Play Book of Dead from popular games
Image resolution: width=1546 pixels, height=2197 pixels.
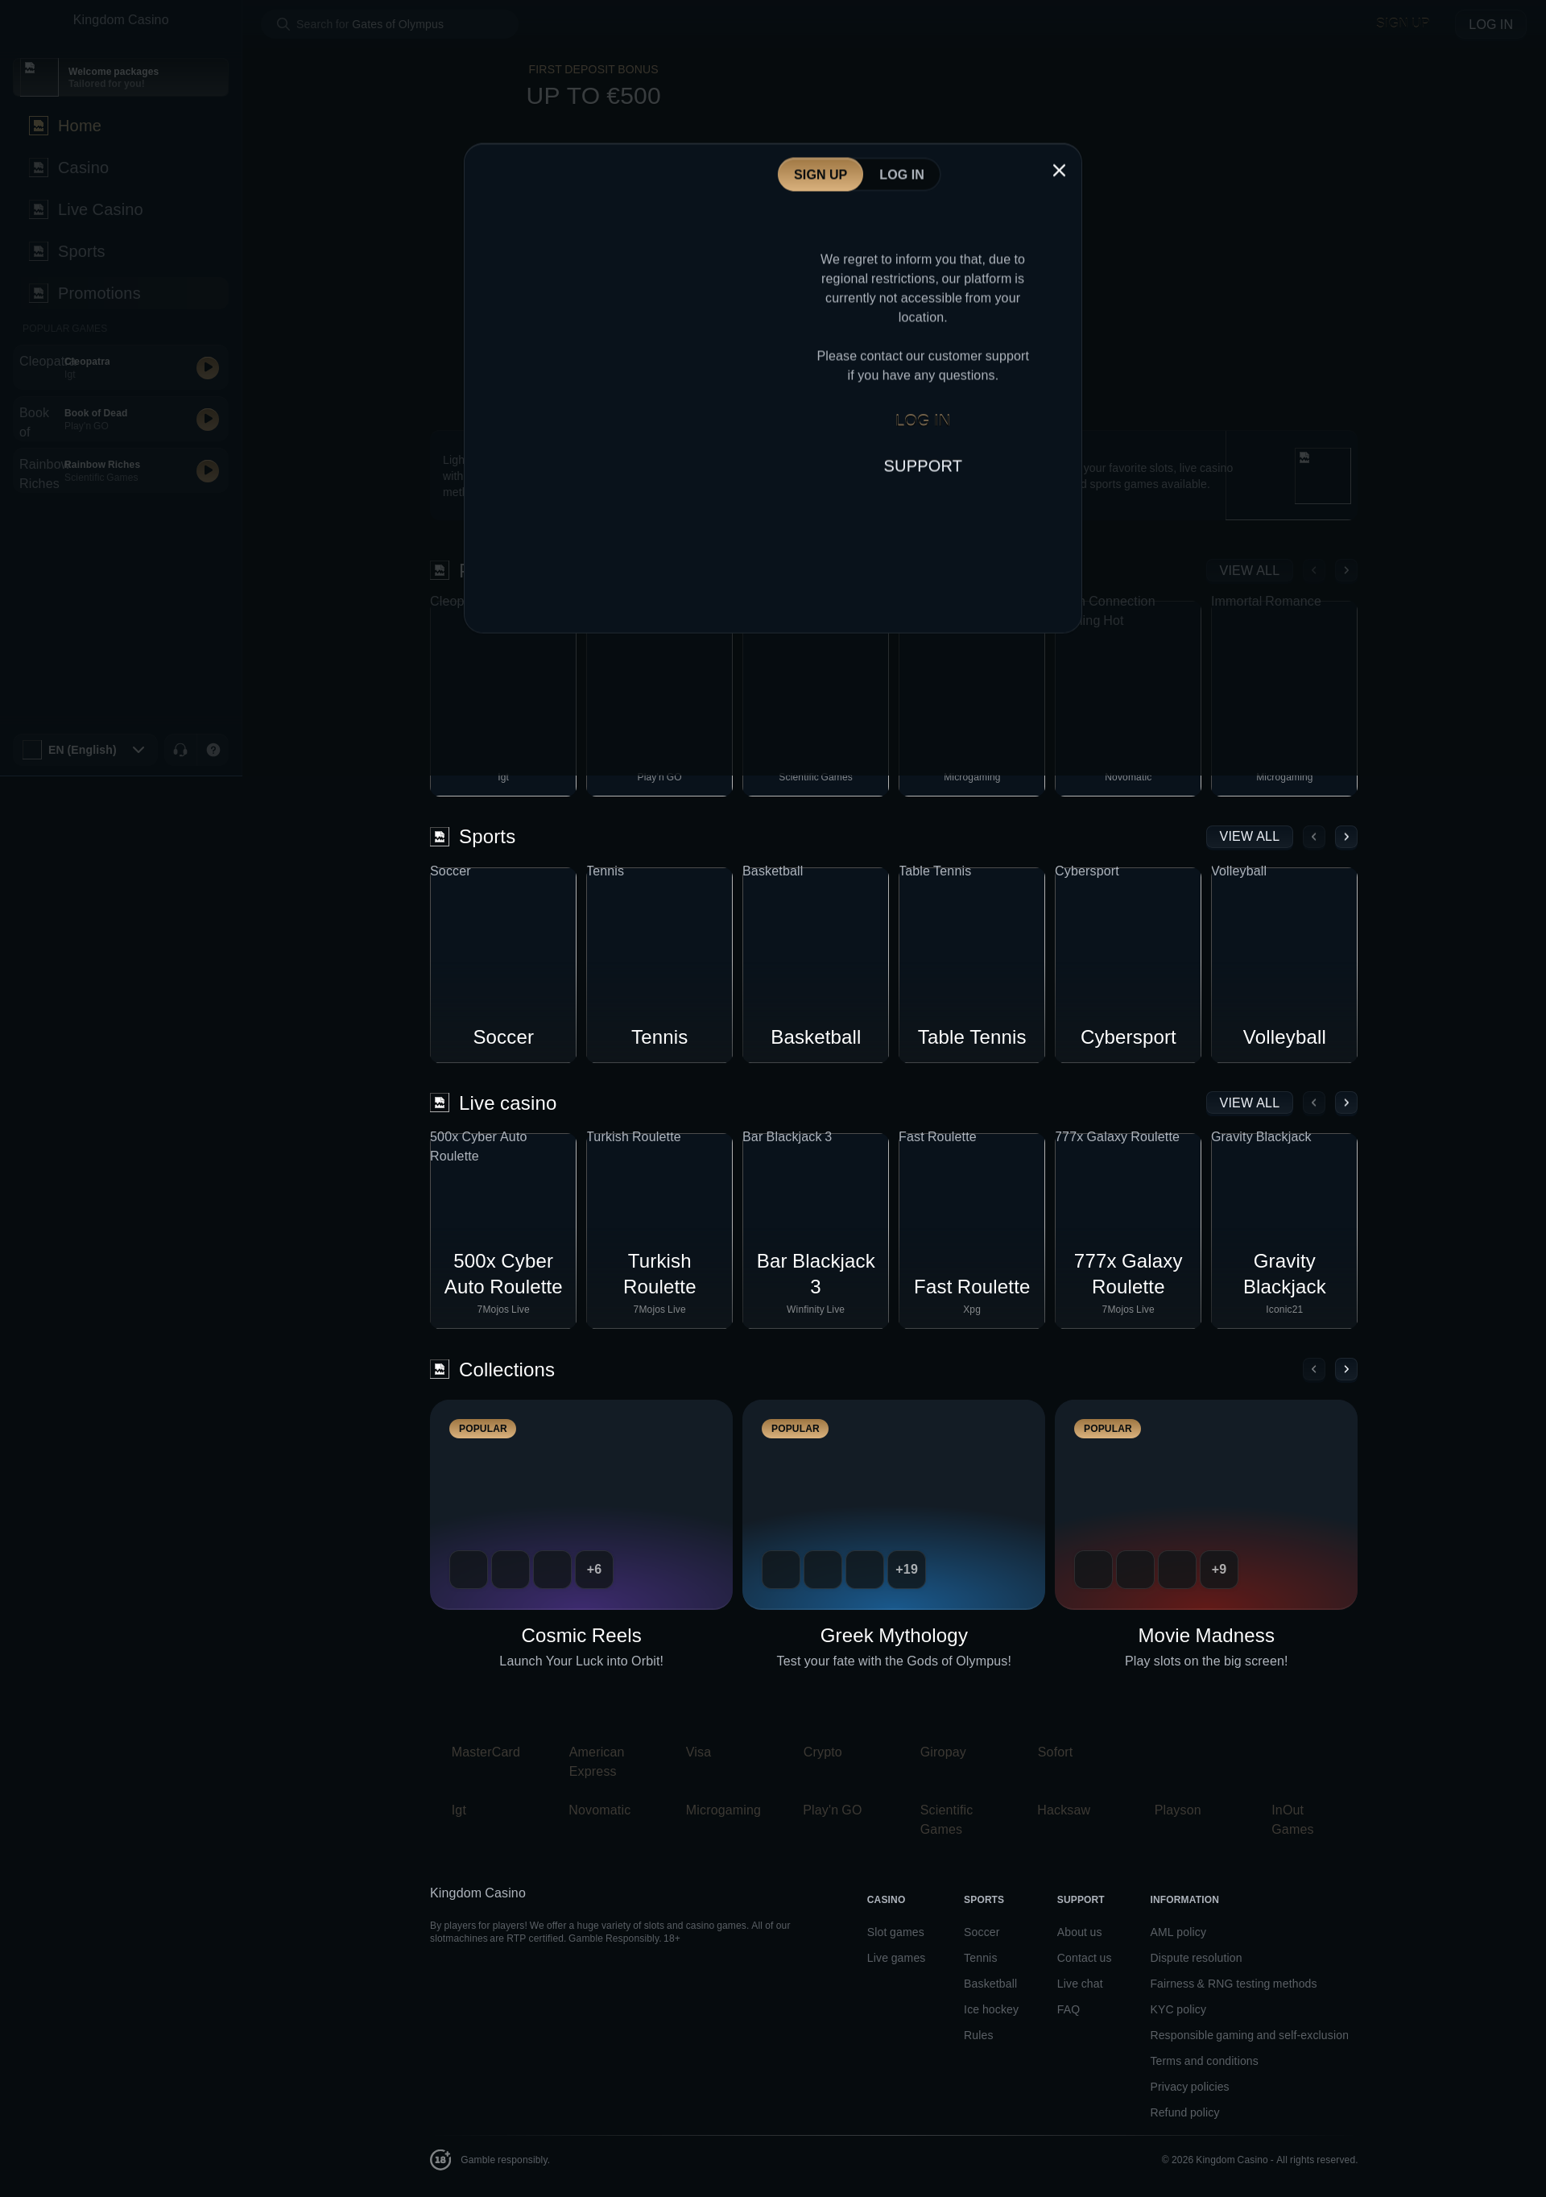[208, 419]
